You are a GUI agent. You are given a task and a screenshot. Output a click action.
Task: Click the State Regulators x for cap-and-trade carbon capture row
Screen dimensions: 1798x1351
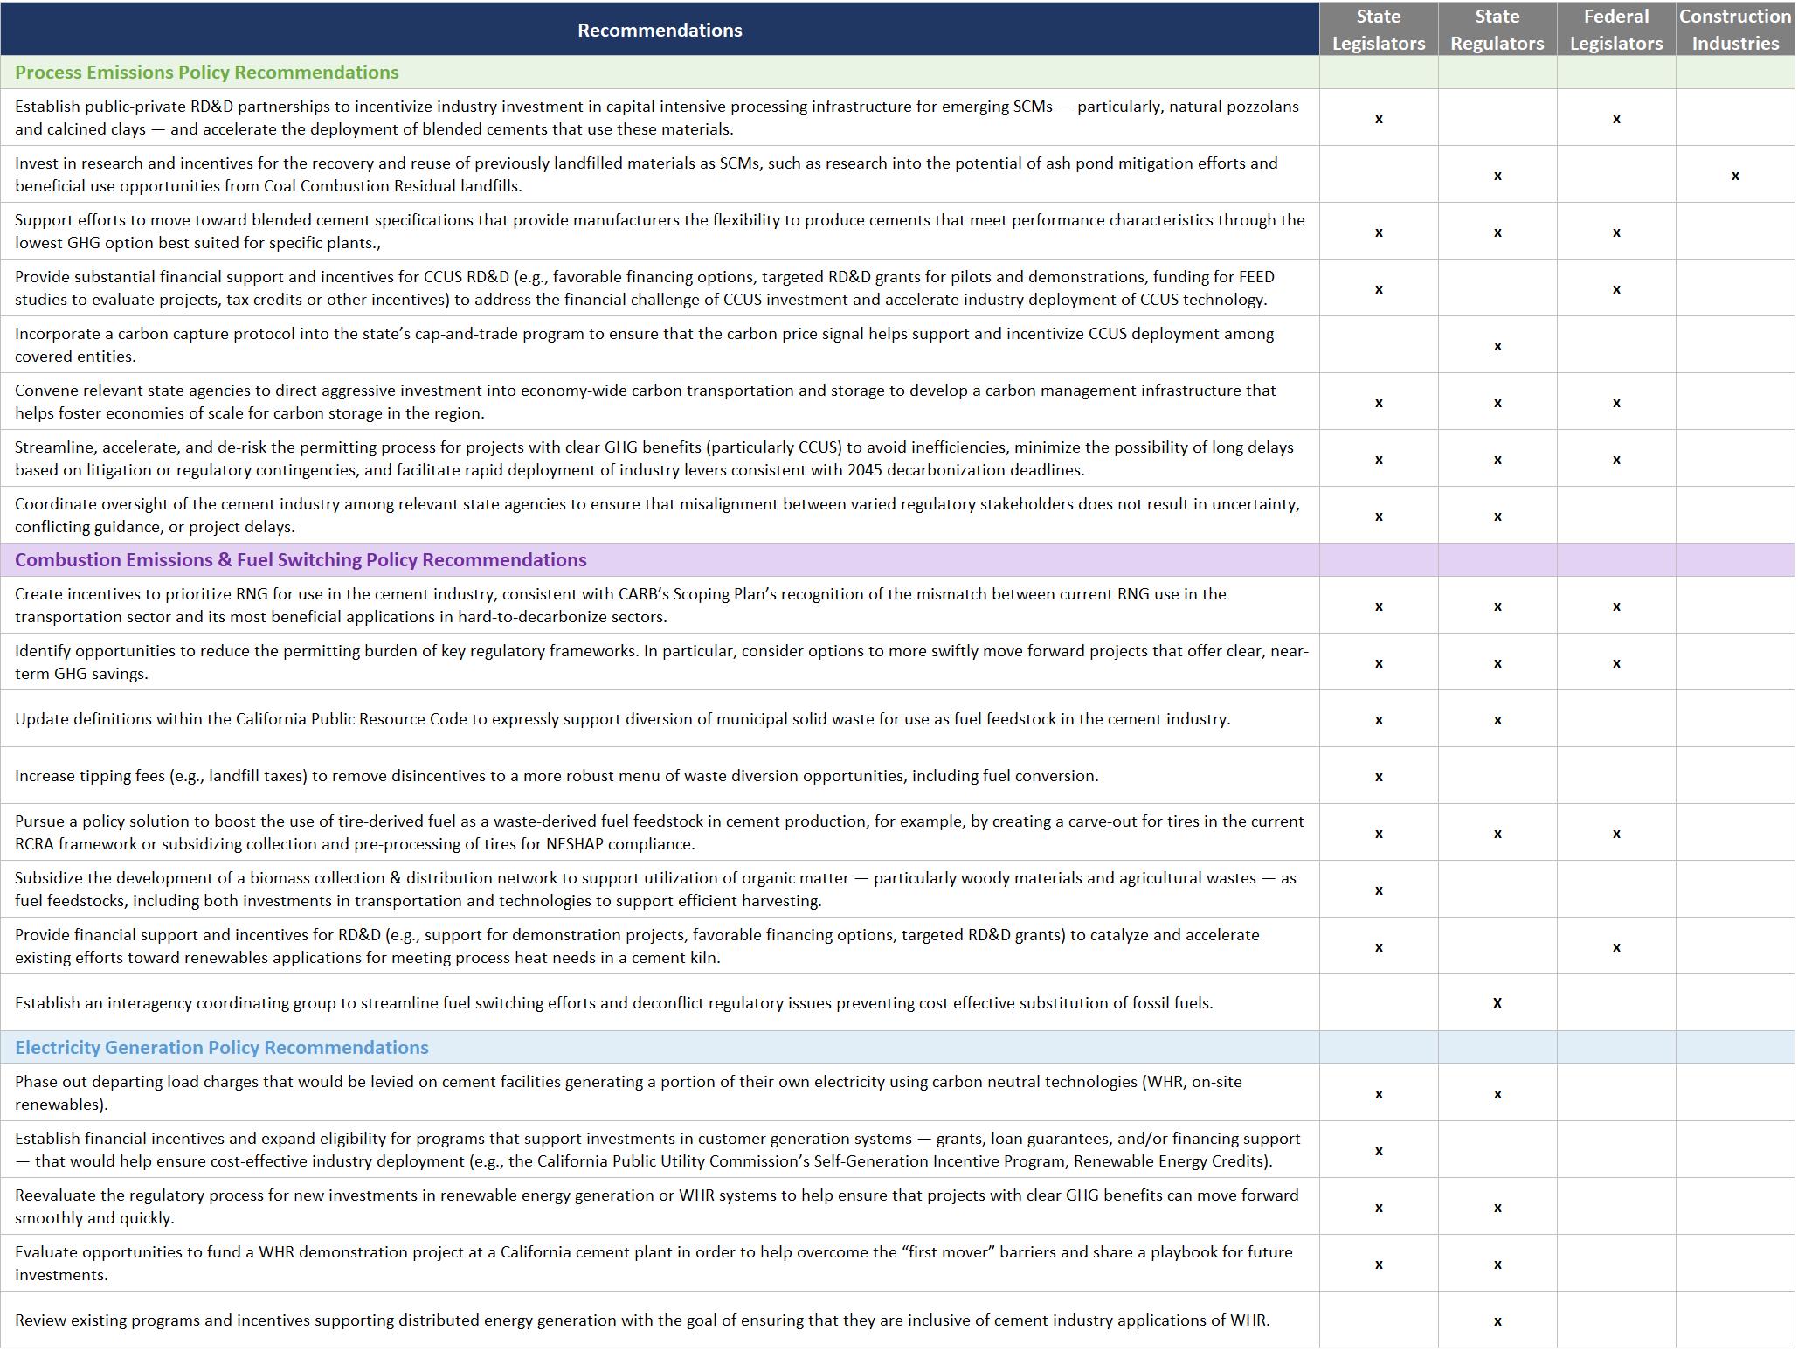1497,346
